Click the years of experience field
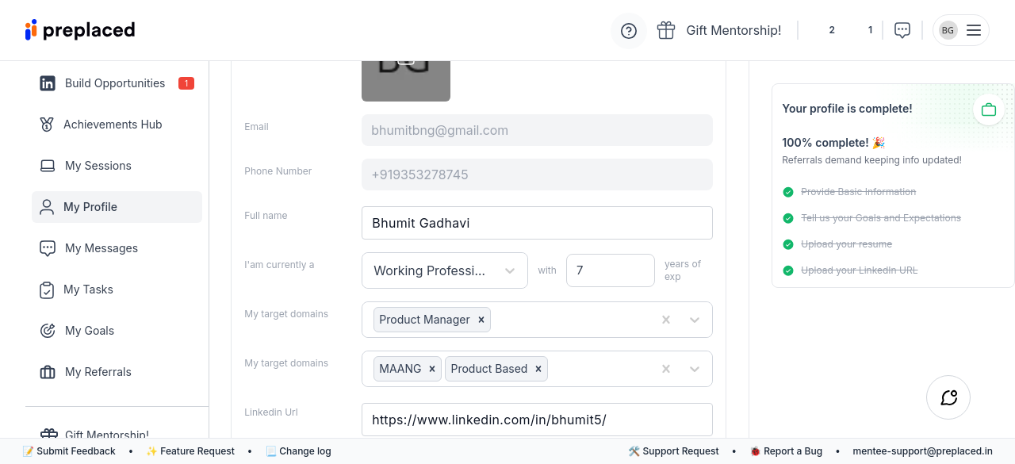The height and width of the screenshot is (464, 1015). click(x=610, y=270)
